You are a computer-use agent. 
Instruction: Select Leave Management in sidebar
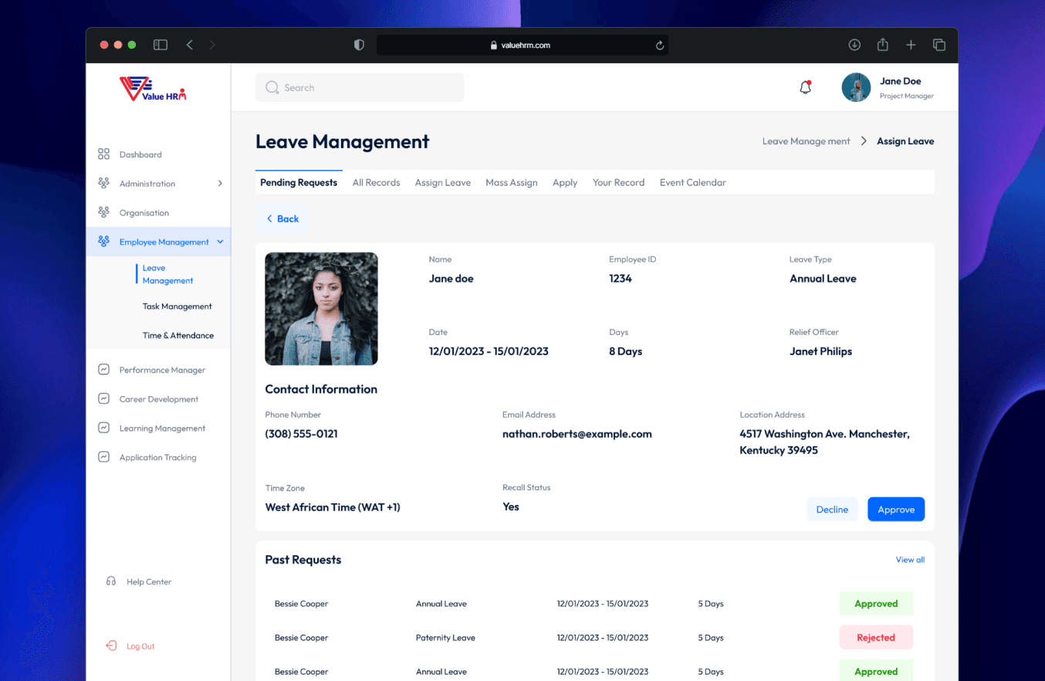167,274
